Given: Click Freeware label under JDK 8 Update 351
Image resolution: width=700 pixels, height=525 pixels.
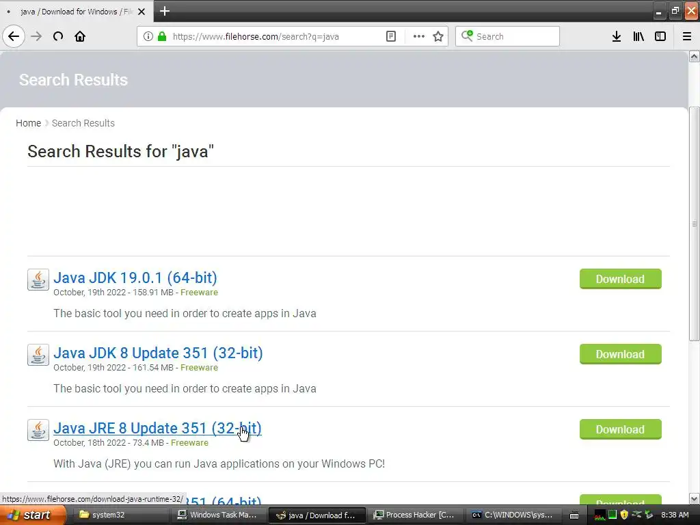Looking at the screenshot, I should pyautogui.click(x=199, y=367).
